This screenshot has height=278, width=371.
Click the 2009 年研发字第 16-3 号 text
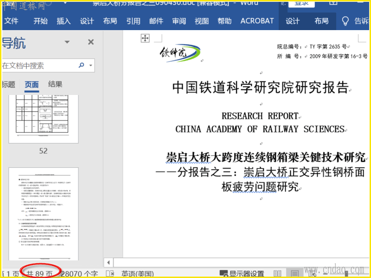339,56
